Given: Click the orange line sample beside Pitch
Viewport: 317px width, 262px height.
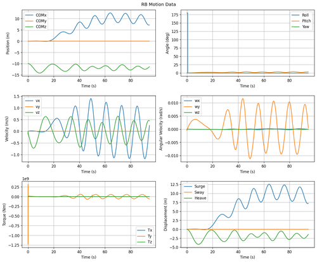Looking at the screenshot, I should pos(295,21).
